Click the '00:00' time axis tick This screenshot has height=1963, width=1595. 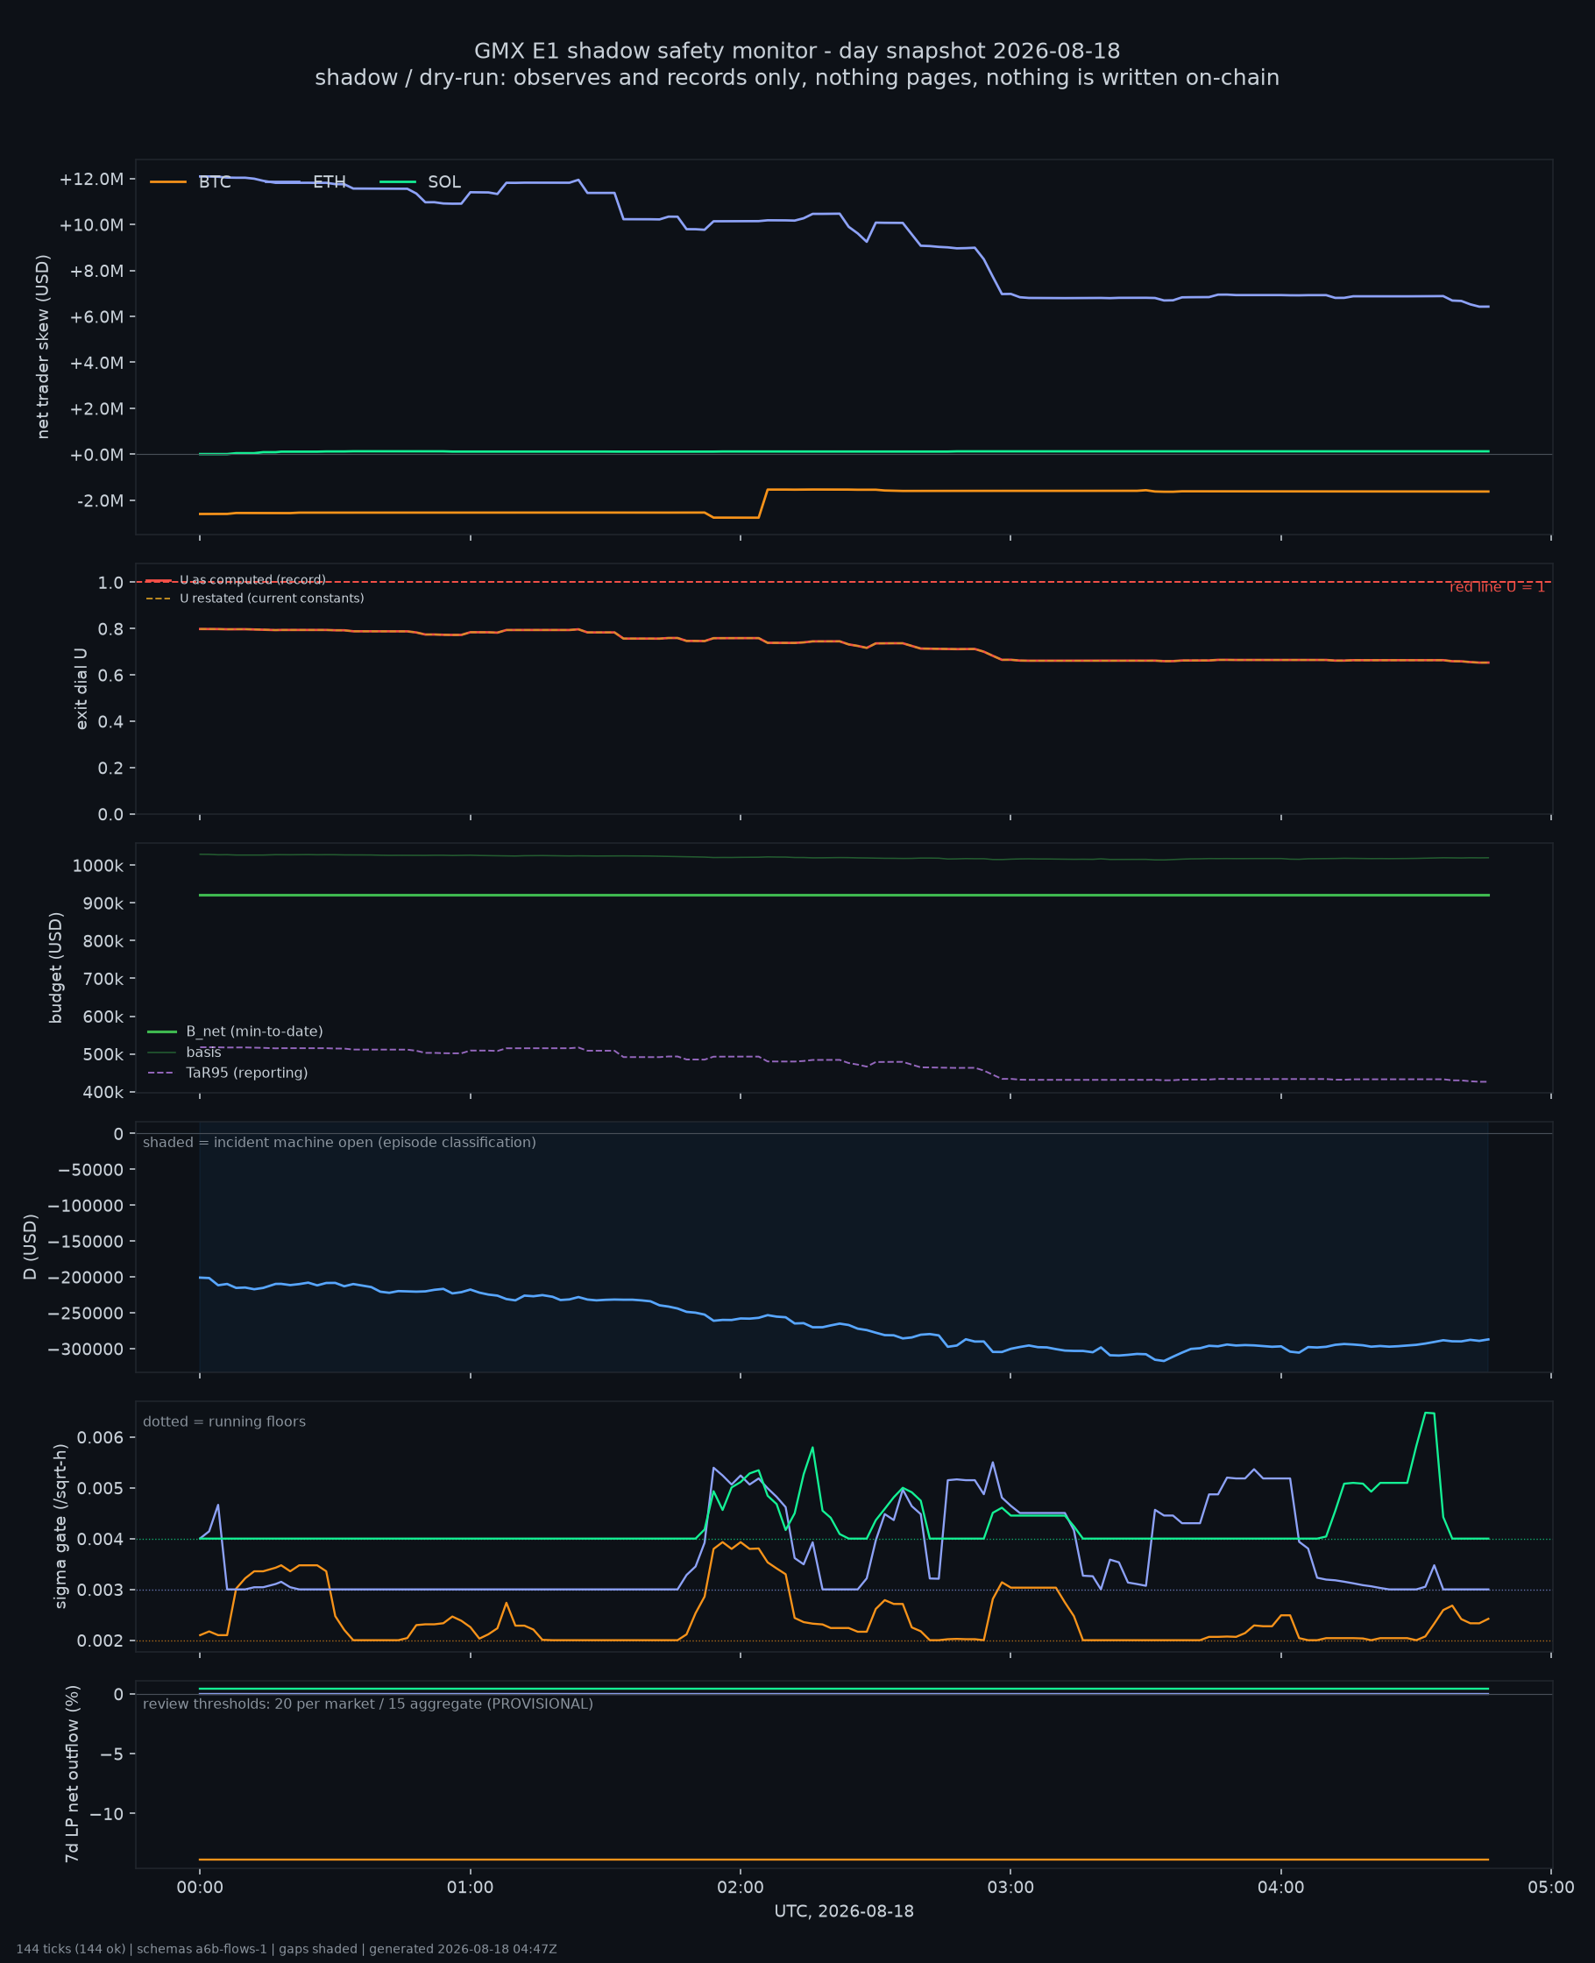coord(201,1888)
